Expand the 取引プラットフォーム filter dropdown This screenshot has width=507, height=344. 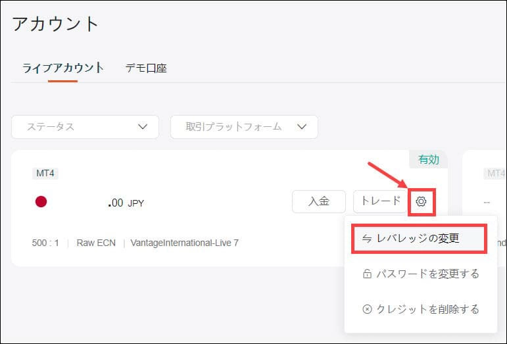pyautogui.click(x=244, y=127)
